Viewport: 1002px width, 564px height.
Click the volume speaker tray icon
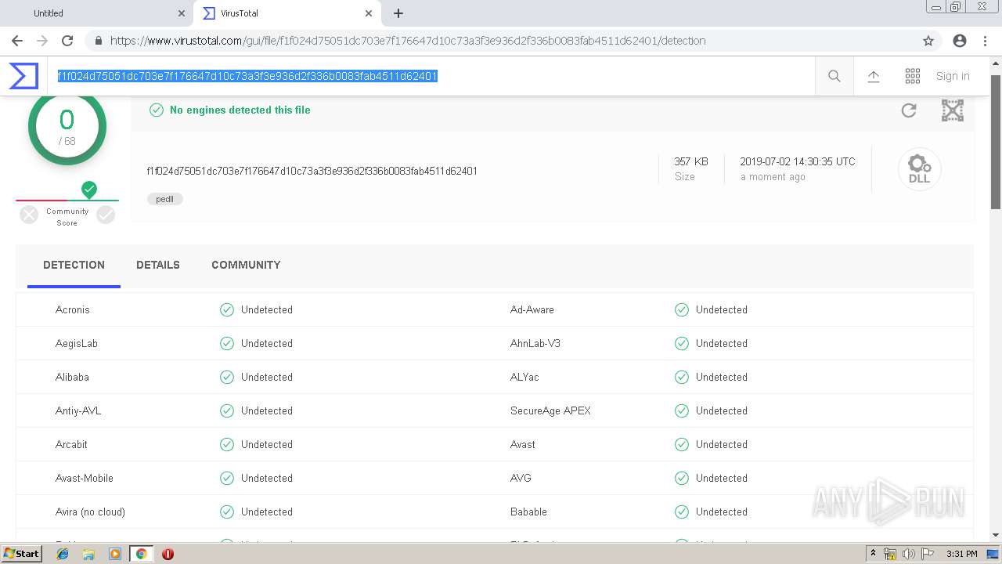click(908, 554)
